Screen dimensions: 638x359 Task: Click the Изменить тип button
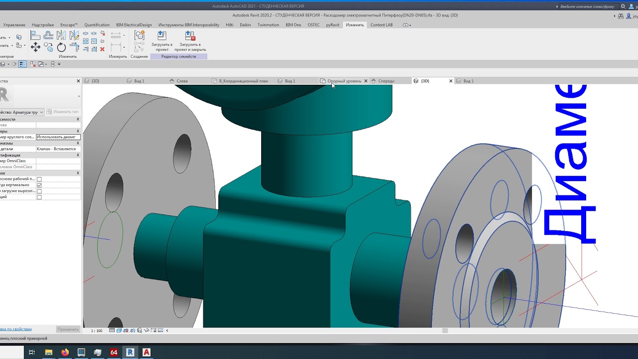click(x=63, y=112)
